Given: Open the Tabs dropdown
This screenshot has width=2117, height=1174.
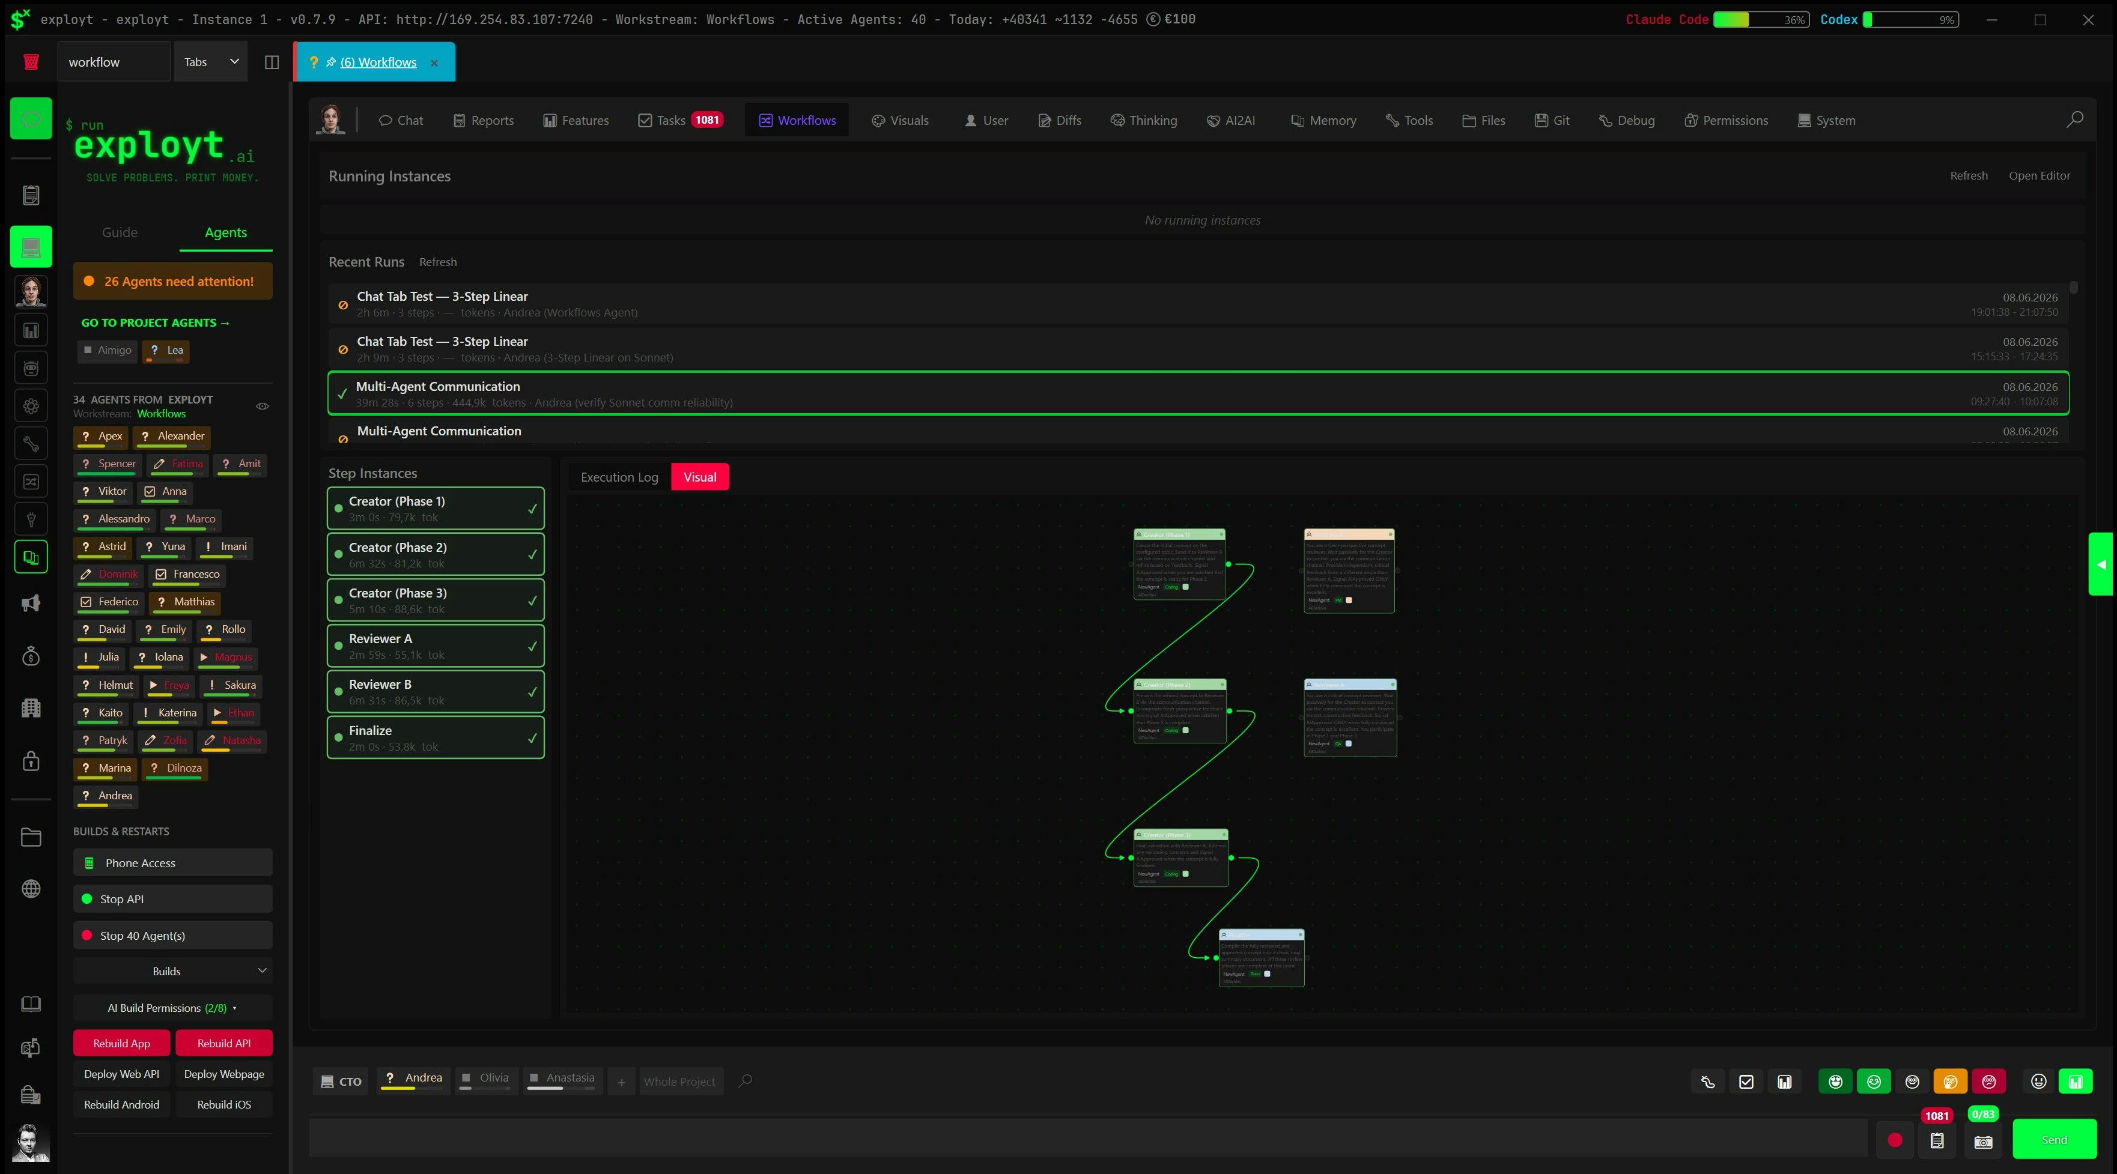Looking at the screenshot, I should coord(211,62).
